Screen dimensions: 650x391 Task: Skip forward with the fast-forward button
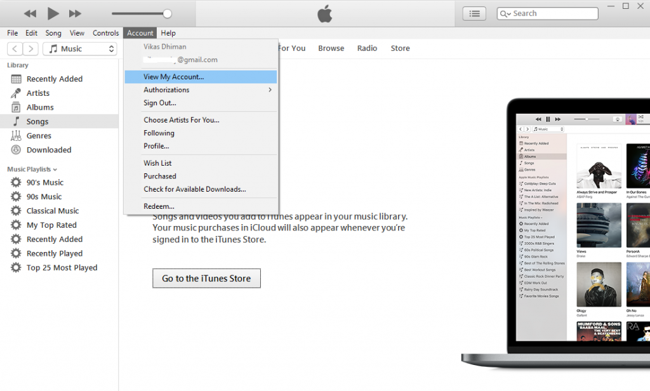click(x=75, y=14)
